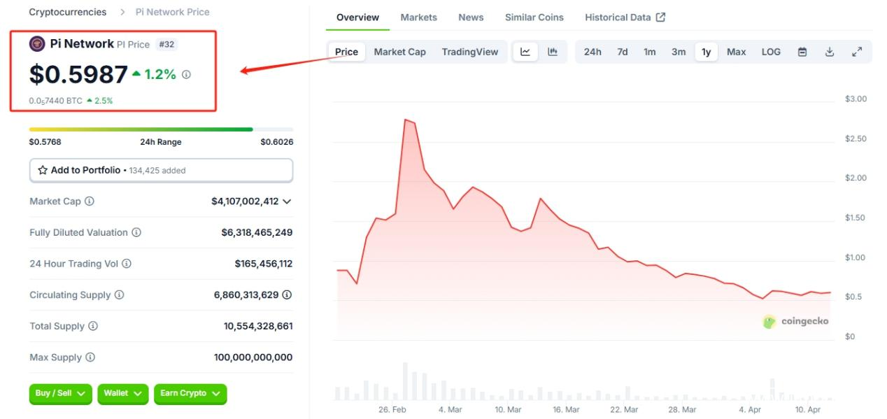Viewport: 887px width, 419px height.
Task: Open the calendar date range picker
Action: [802, 52]
